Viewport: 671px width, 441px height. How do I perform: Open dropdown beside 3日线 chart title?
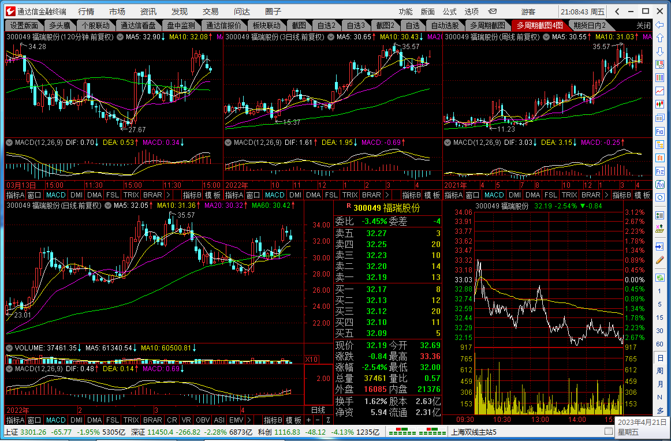click(331, 37)
